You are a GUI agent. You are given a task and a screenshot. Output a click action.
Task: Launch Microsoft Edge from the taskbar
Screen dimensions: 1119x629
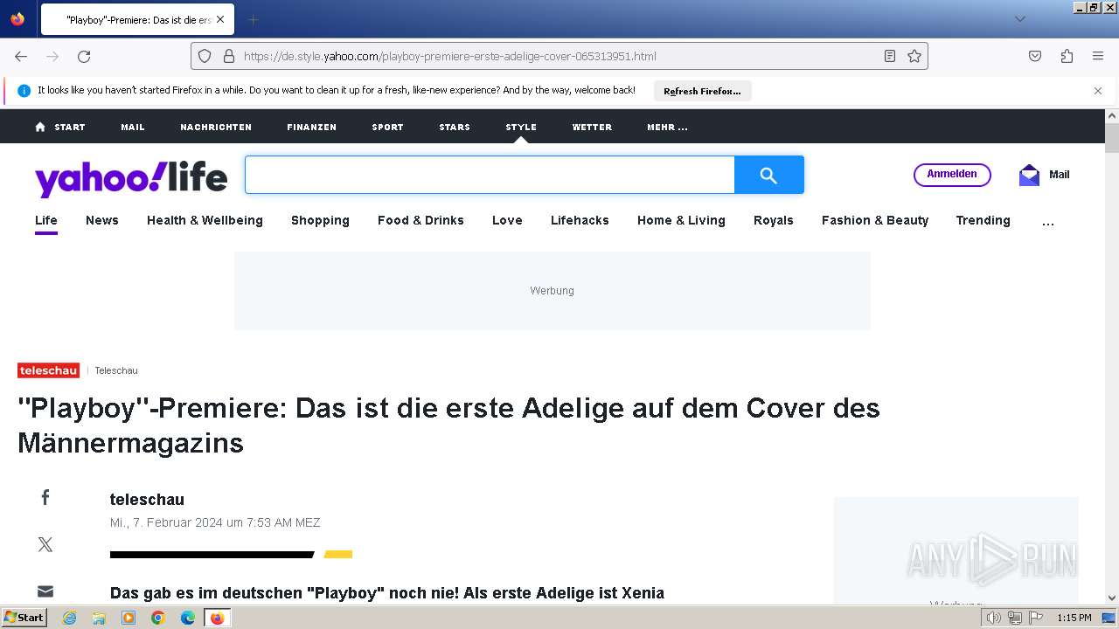[x=188, y=618]
